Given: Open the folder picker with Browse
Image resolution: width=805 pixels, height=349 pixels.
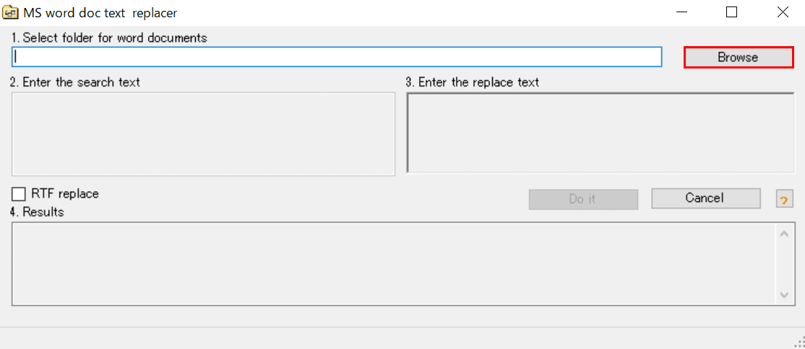Looking at the screenshot, I should pyautogui.click(x=738, y=58).
